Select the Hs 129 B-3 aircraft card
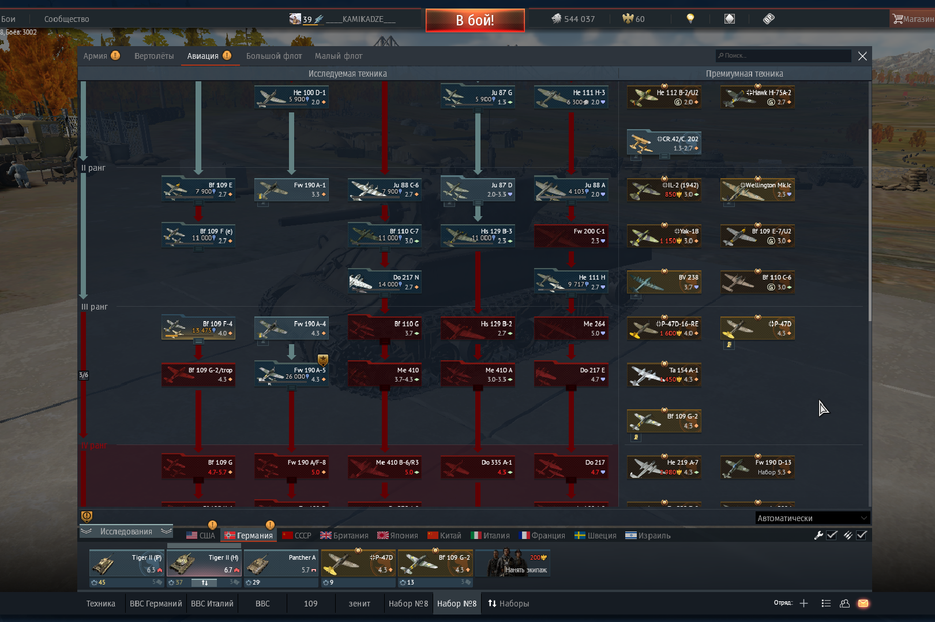Screen dimensions: 935x622 point(478,236)
